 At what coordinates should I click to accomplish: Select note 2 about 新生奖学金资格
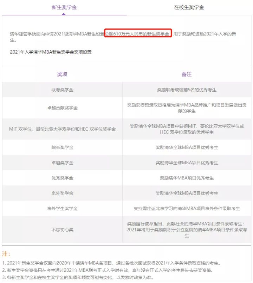coord(108,270)
